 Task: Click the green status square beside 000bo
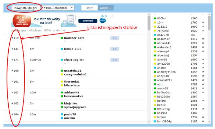pyautogui.click(x=155, y=18)
